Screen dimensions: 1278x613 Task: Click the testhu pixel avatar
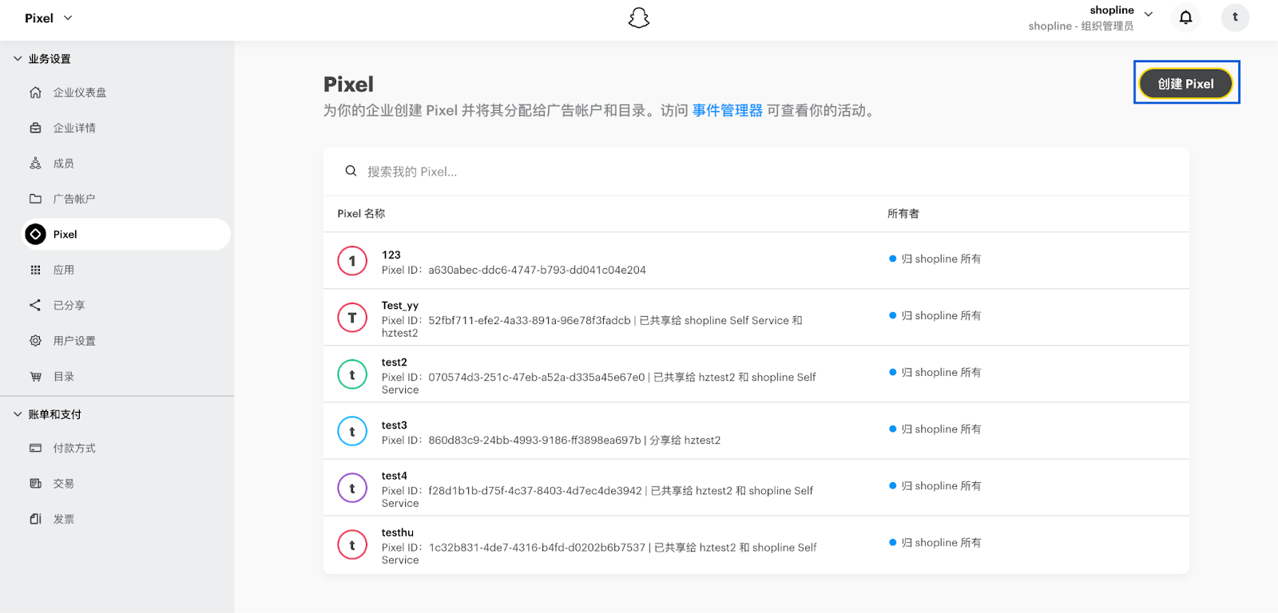[352, 545]
